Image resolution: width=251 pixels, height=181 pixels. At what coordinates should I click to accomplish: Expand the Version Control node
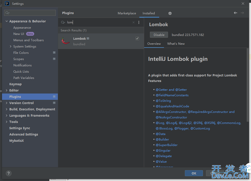7,103
